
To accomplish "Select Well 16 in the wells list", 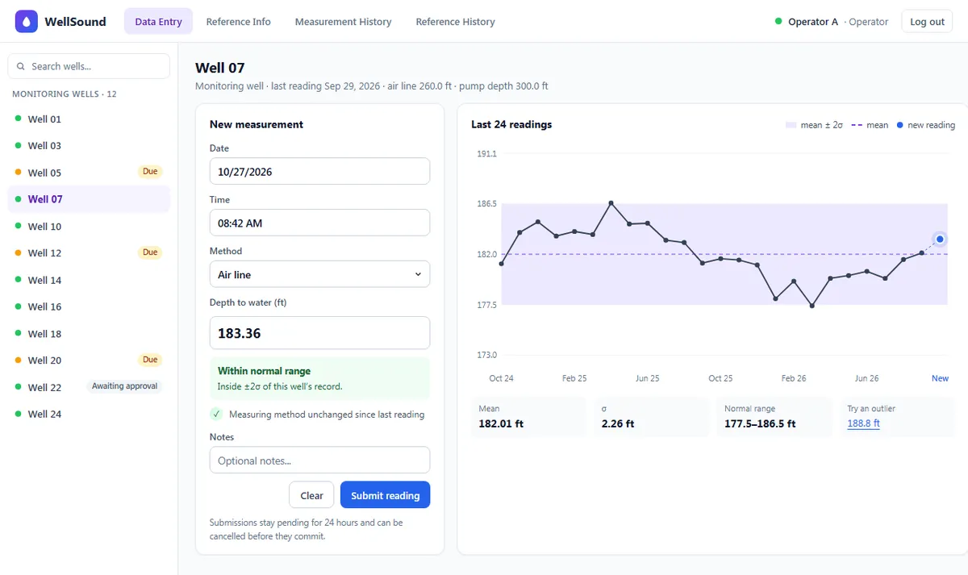I will coord(89,306).
